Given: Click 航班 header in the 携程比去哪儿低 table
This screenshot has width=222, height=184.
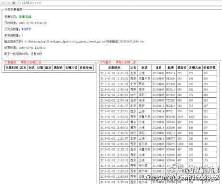Looking at the screenshot, I should point(48,67).
